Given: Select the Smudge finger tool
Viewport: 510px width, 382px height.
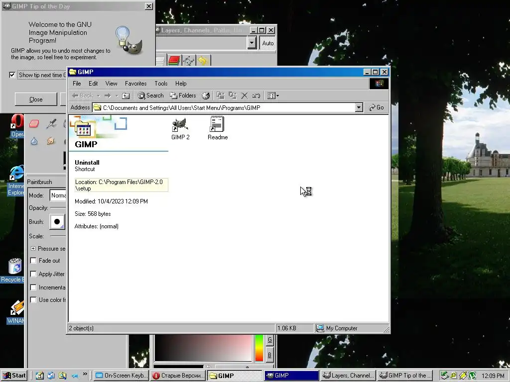Looking at the screenshot, I should pyautogui.click(x=51, y=141).
